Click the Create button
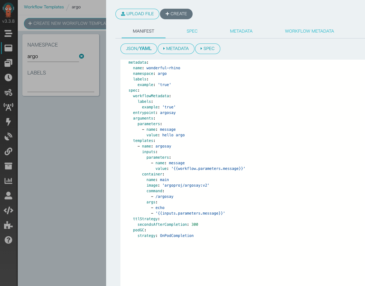The height and width of the screenshot is (286, 365). click(x=176, y=14)
